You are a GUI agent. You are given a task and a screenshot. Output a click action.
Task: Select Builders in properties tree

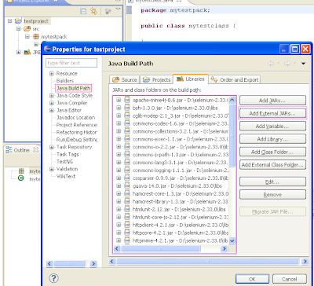tap(65, 81)
